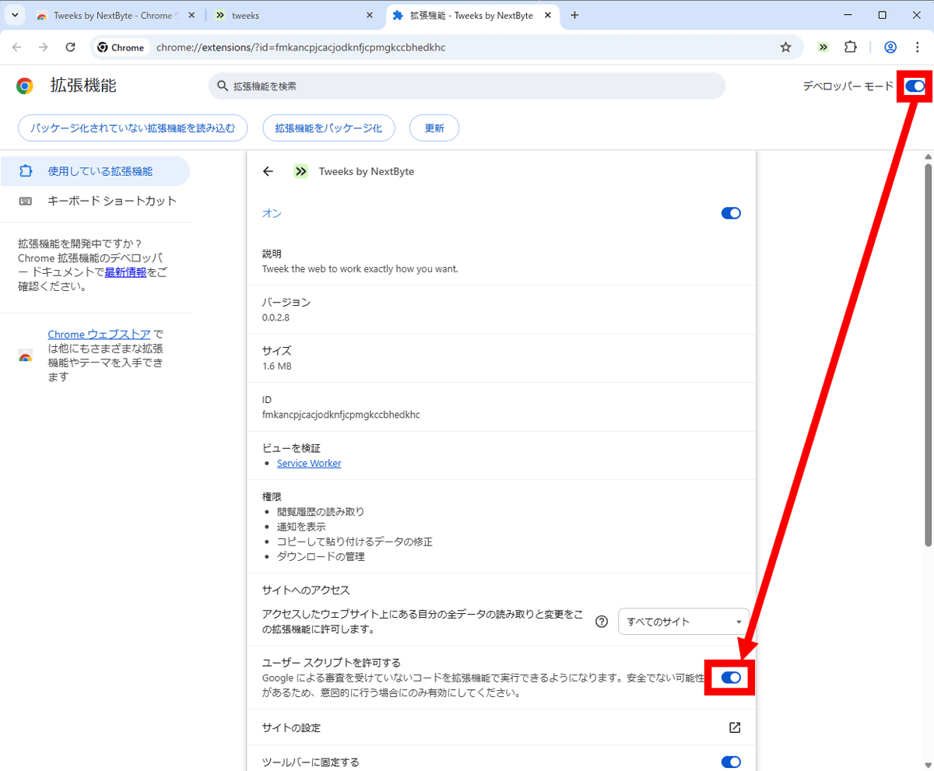Click the help icon beside site access
This screenshot has width=934, height=771.
[601, 622]
